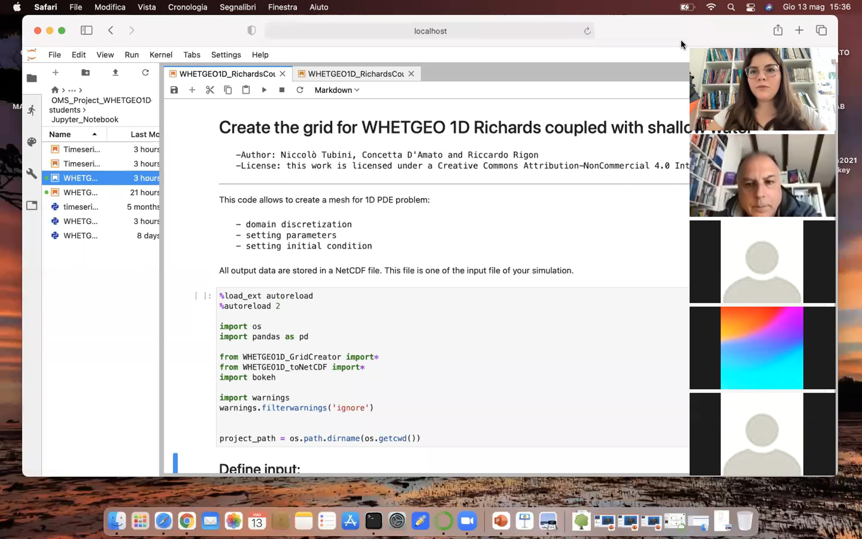Click the Safari Share icon
The height and width of the screenshot is (539, 862).
pos(778,30)
